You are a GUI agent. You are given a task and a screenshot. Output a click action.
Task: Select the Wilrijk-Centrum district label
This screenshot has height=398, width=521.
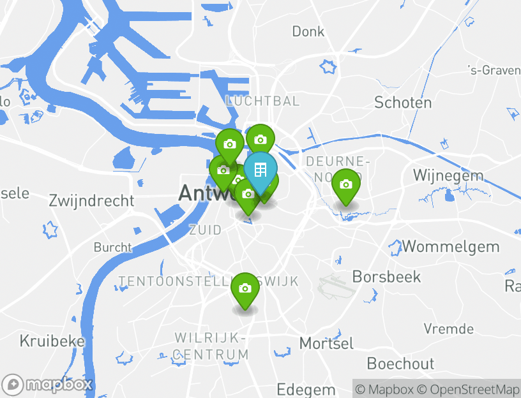(x=211, y=346)
